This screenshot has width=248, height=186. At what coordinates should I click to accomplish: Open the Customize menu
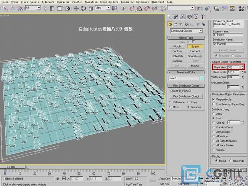tap(142, 2)
